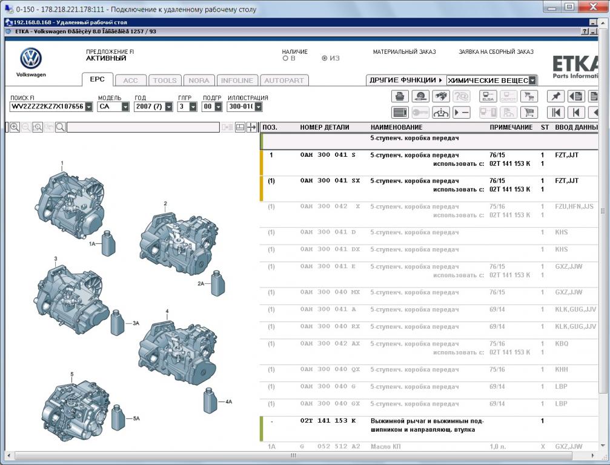Switch to the EPC tab
This screenshot has height=465, width=610.
tap(98, 79)
